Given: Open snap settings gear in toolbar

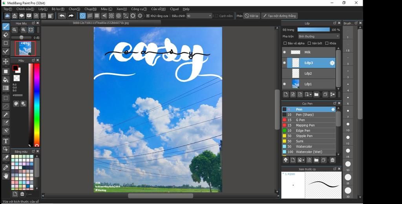Looking at the screenshot, I should (140, 16).
